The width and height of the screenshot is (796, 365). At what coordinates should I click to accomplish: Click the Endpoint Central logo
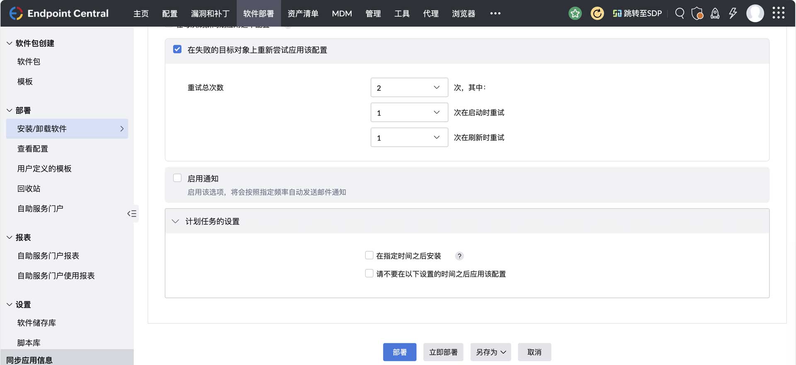pyautogui.click(x=58, y=13)
